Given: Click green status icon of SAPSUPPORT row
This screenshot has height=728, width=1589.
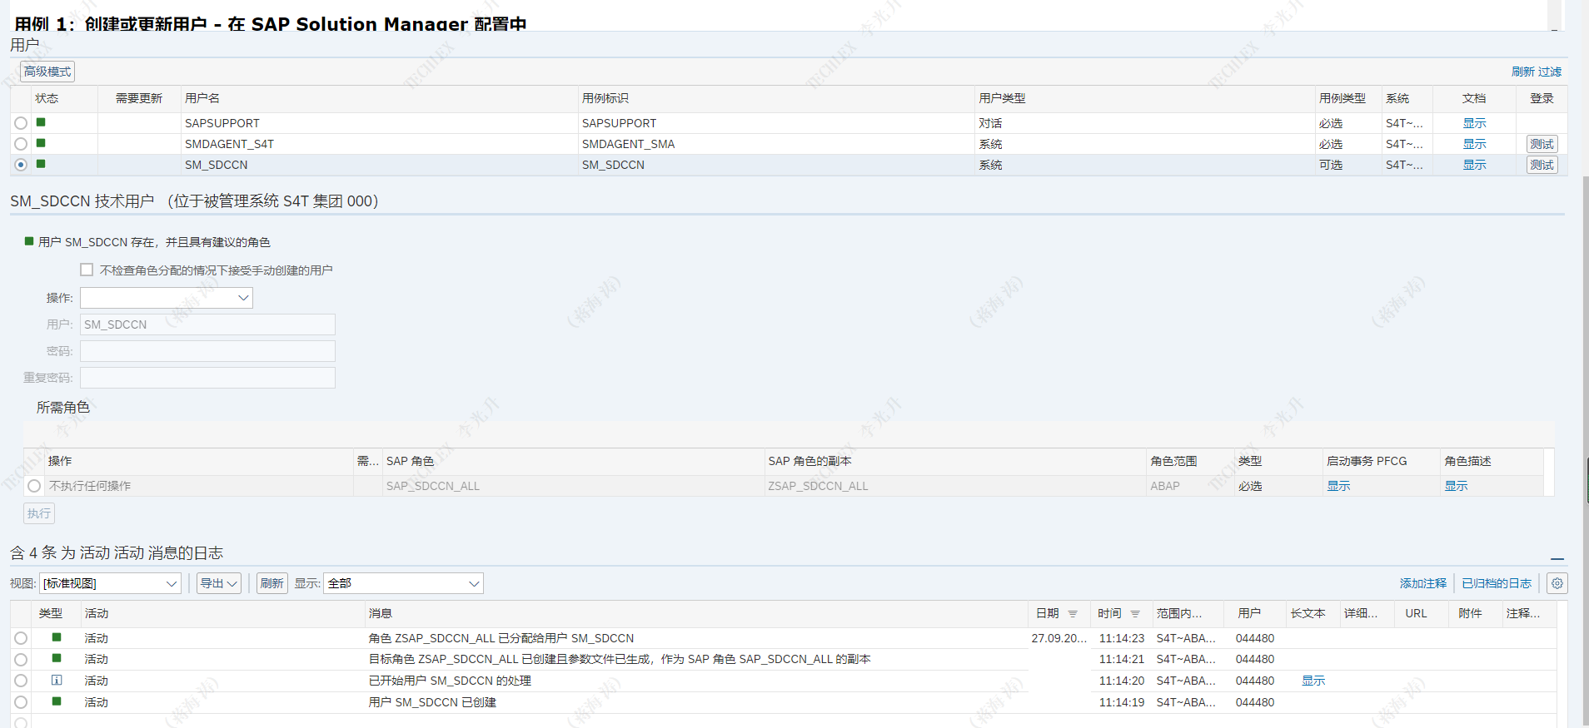Looking at the screenshot, I should 41,122.
